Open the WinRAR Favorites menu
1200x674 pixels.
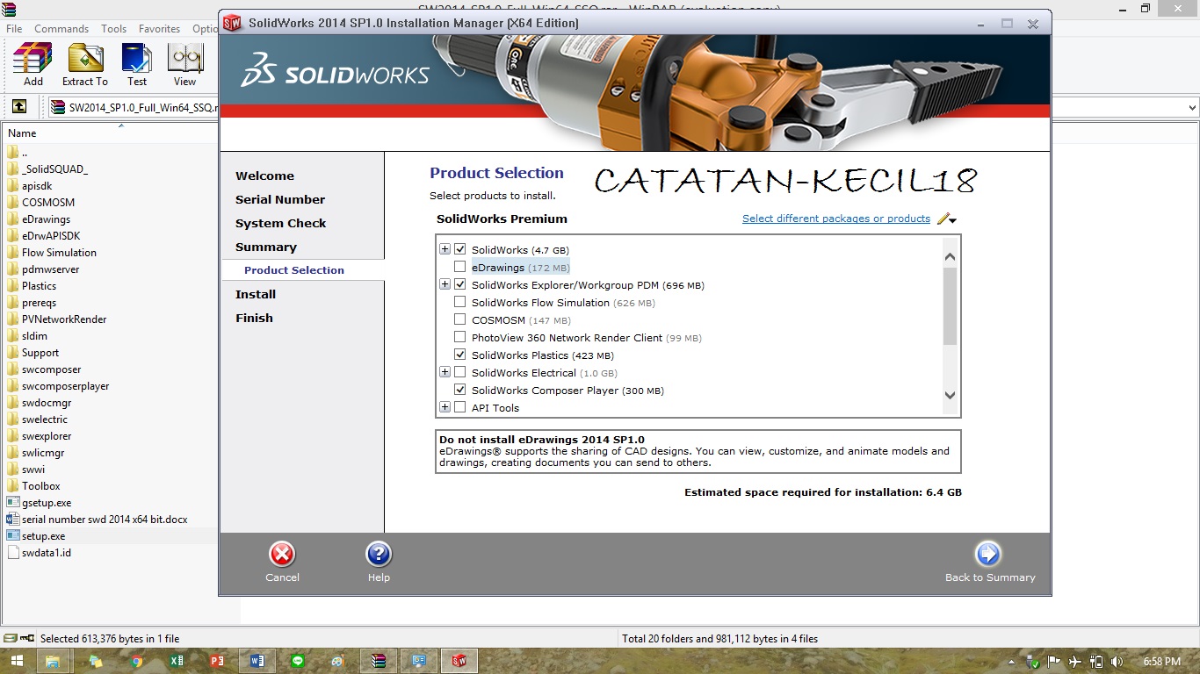point(160,28)
